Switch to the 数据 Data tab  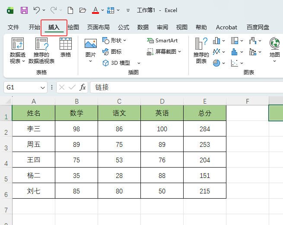(x=143, y=27)
